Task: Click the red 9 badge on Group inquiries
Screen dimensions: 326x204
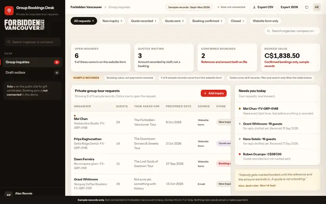Action: pyautogui.click(x=57, y=62)
